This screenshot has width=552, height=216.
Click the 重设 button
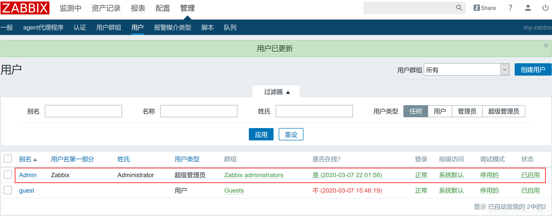[x=291, y=134]
